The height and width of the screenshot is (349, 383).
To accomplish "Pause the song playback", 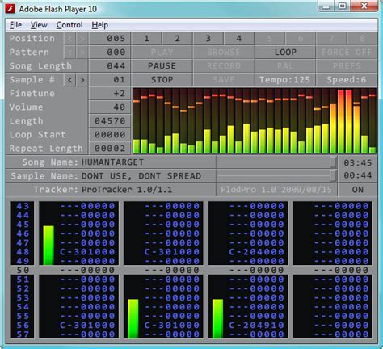I will (x=162, y=66).
